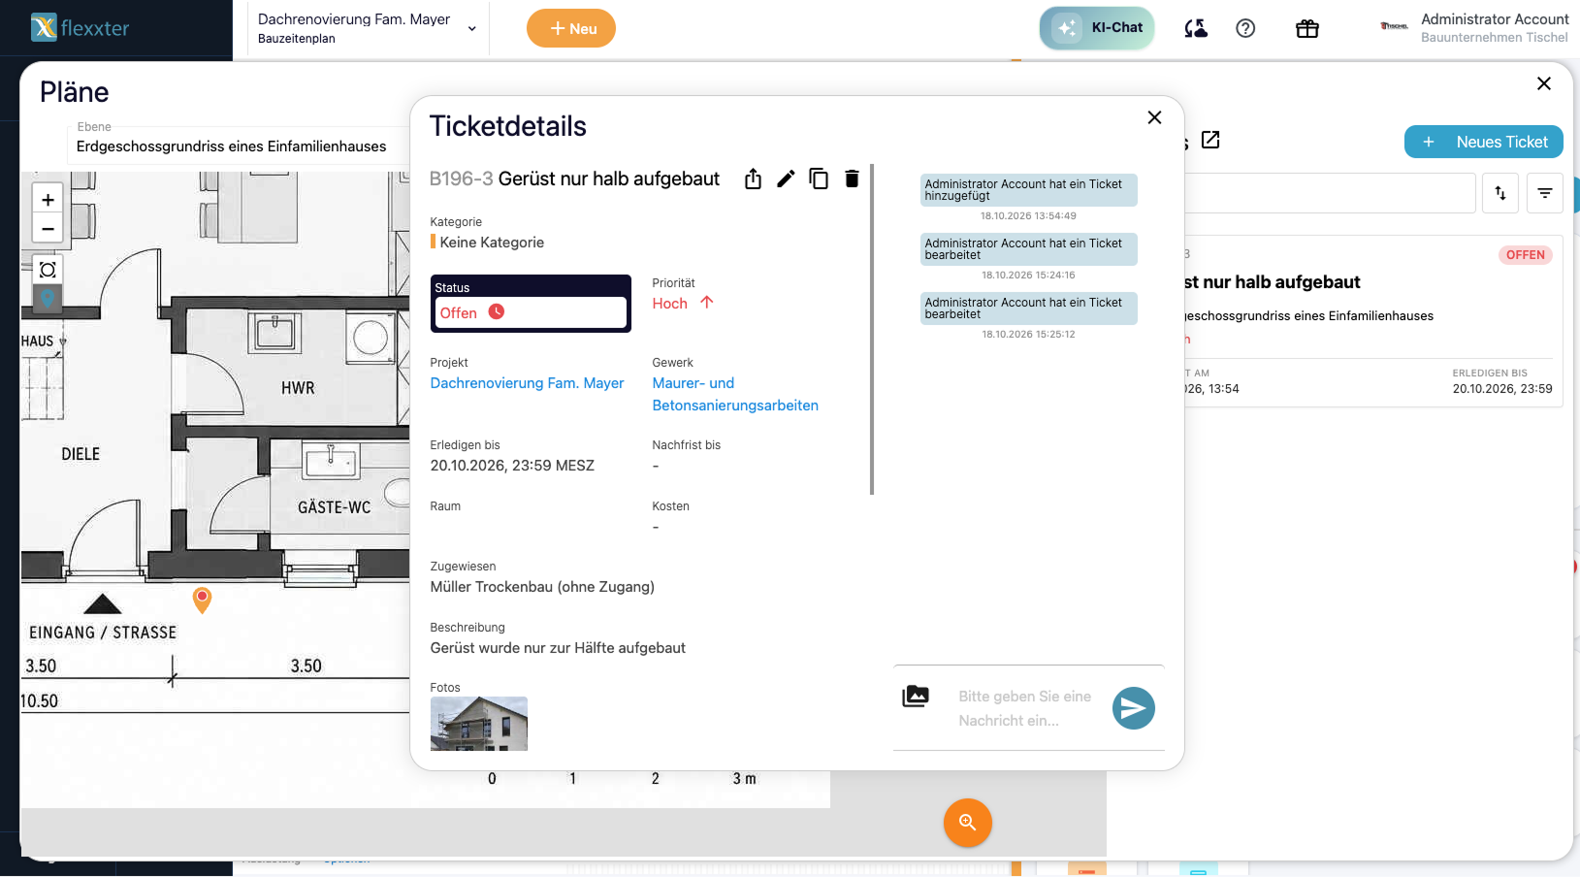Viewport: 1580px width, 877px height.
Task: Create a Neues Ticket
Action: coord(1483,142)
